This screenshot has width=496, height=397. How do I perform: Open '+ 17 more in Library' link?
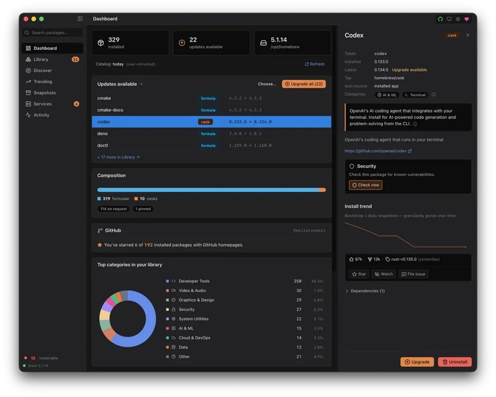coord(119,157)
